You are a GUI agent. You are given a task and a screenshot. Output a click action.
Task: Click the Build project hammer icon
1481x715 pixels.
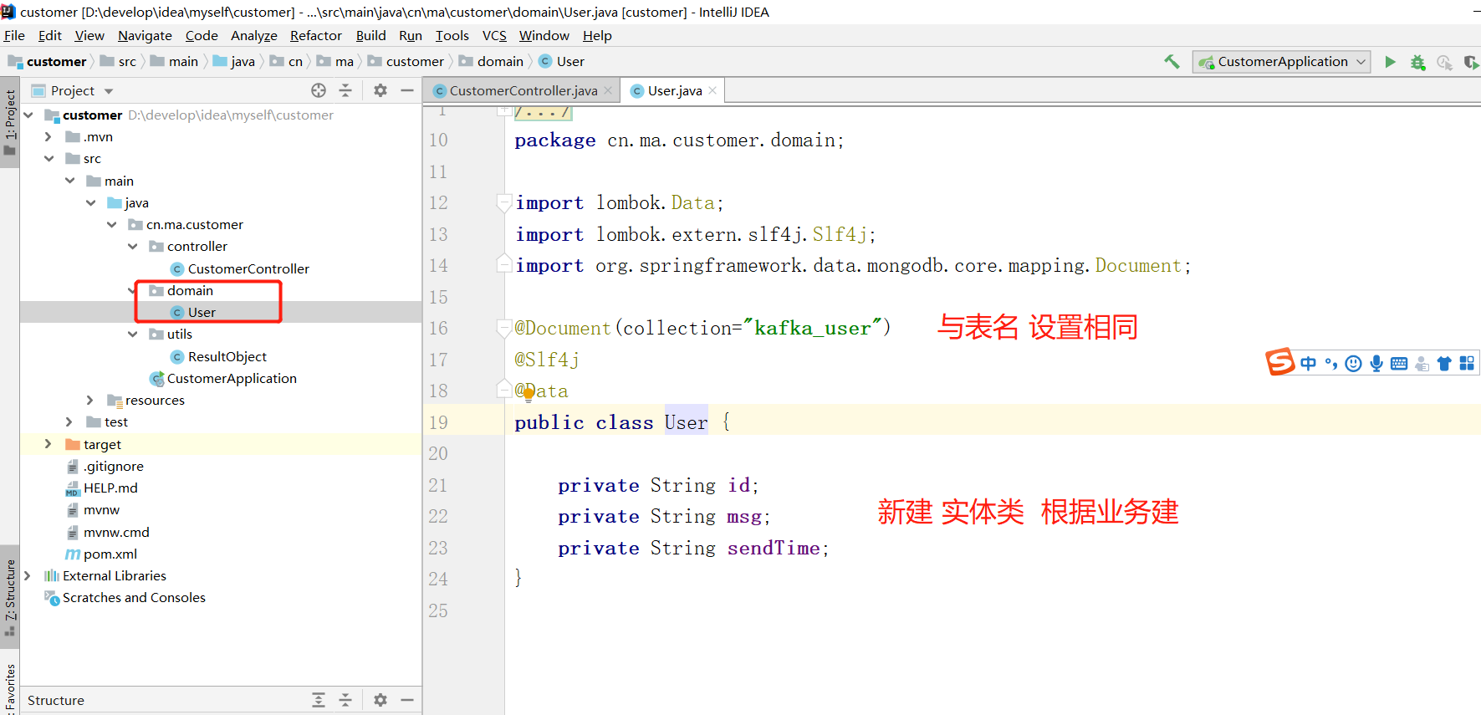tap(1172, 61)
